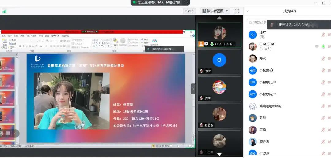Toggle 小松果's camera-off icon
331x158 pixels.
329,70
